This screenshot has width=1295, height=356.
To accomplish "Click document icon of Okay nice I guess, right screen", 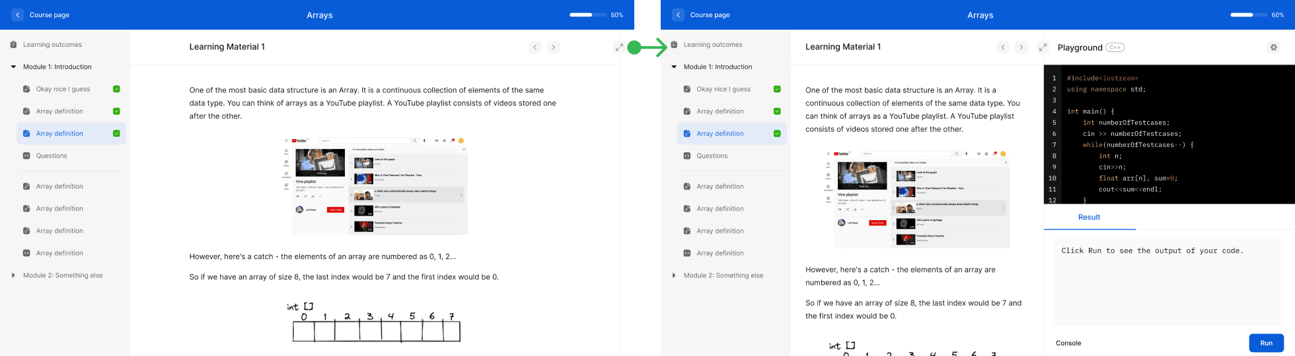I will pyautogui.click(x=687, y=89).
